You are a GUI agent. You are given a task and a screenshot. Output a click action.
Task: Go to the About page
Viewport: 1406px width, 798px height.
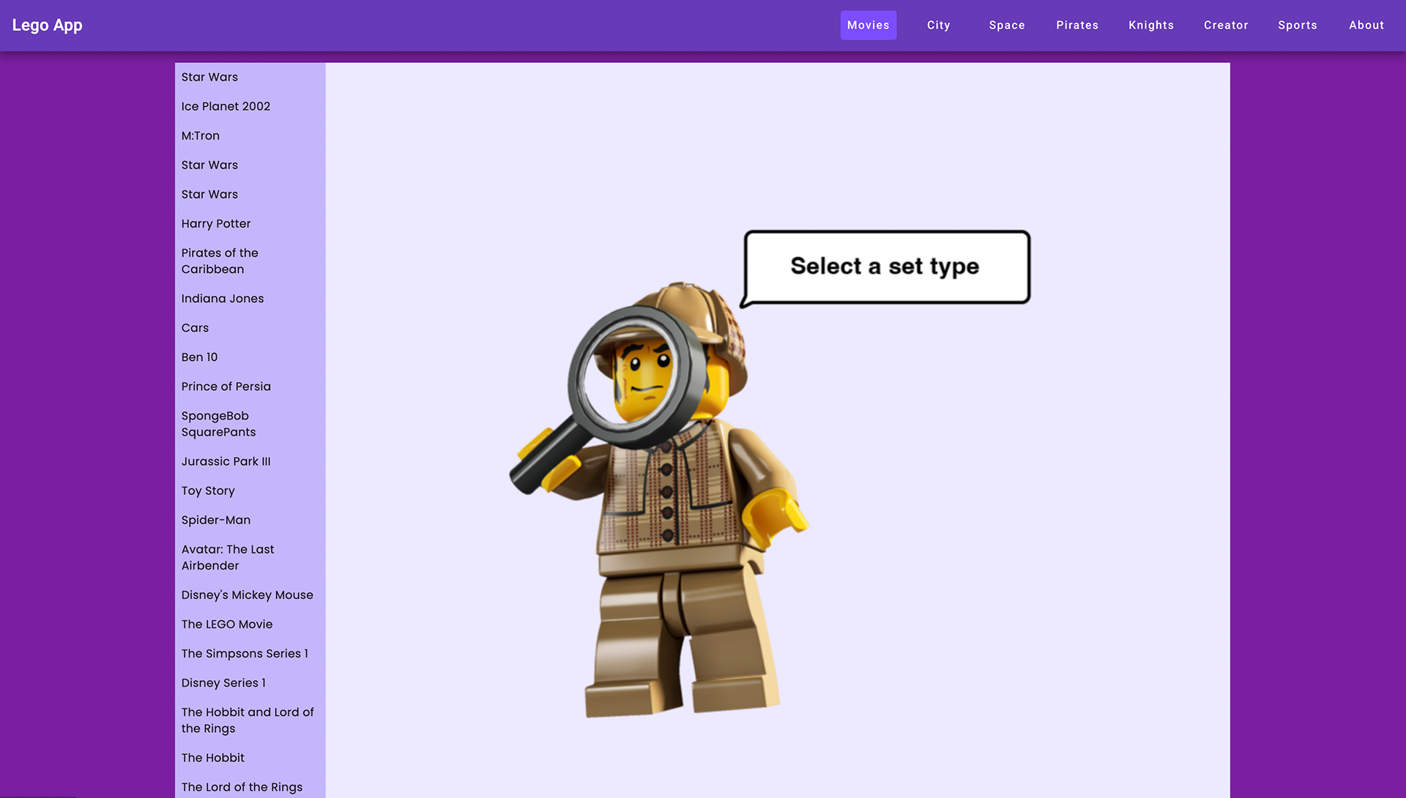pos(1366,25)
